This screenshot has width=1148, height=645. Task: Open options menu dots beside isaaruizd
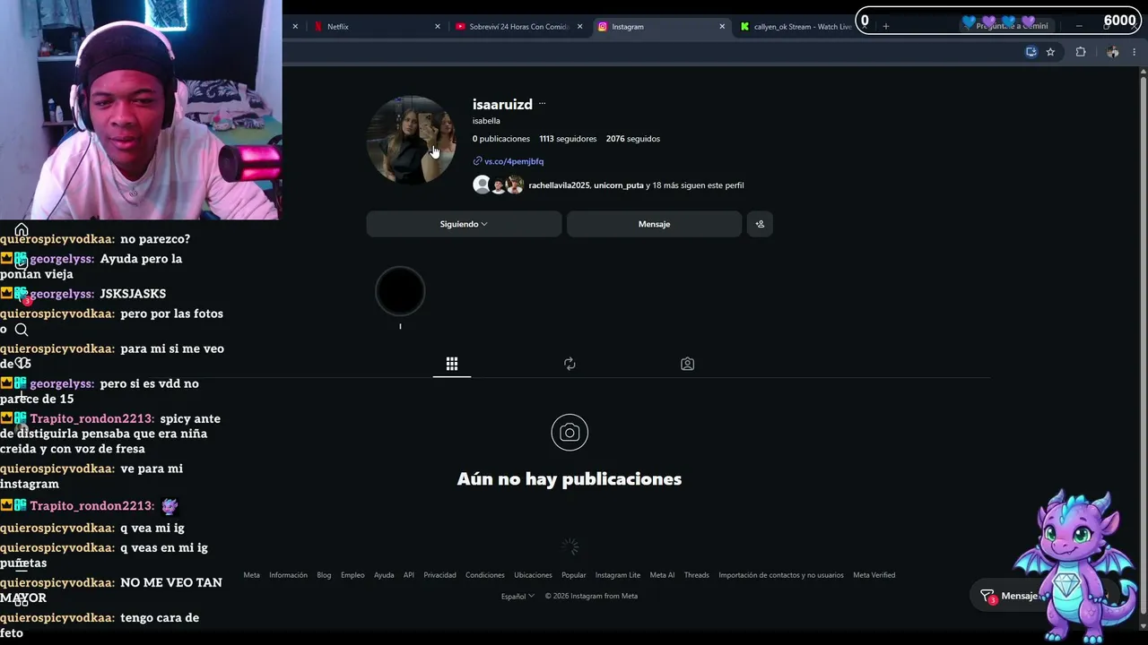(x=542, y=104)
